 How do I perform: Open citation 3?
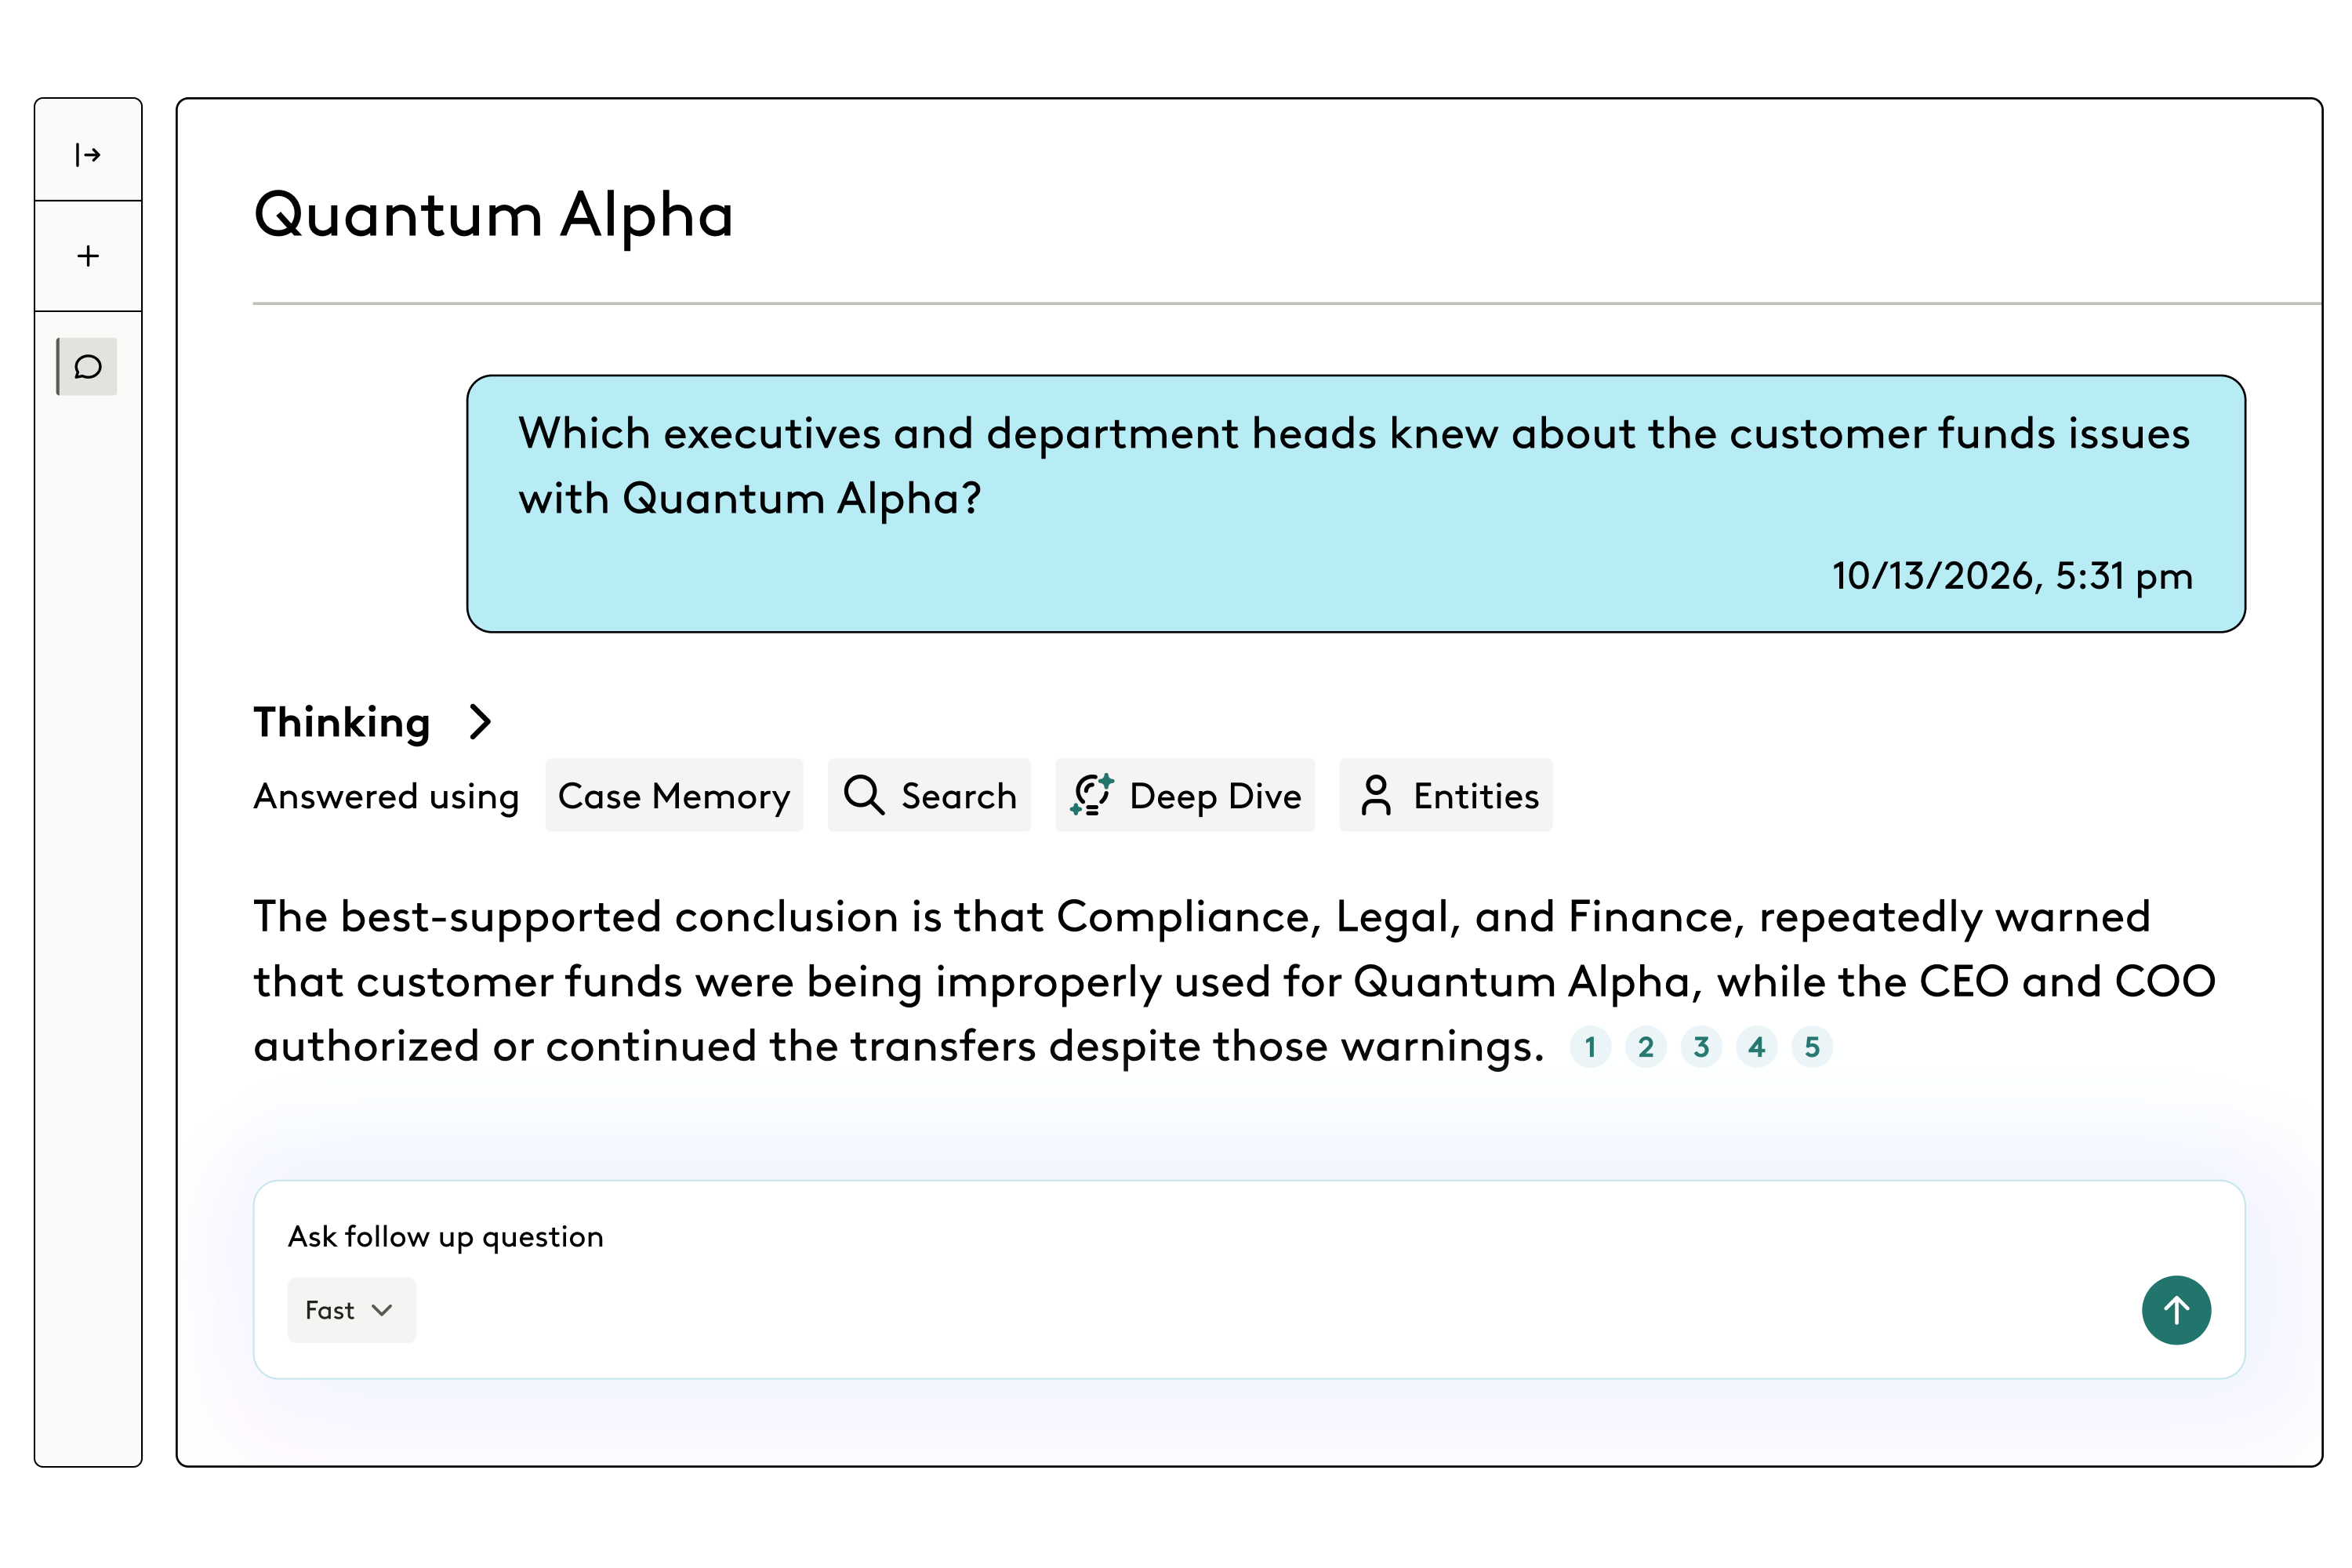point(1701,1047)
